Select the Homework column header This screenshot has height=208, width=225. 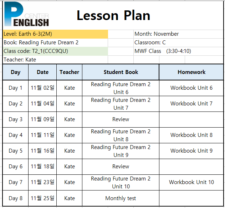click(x=191, y=72)
